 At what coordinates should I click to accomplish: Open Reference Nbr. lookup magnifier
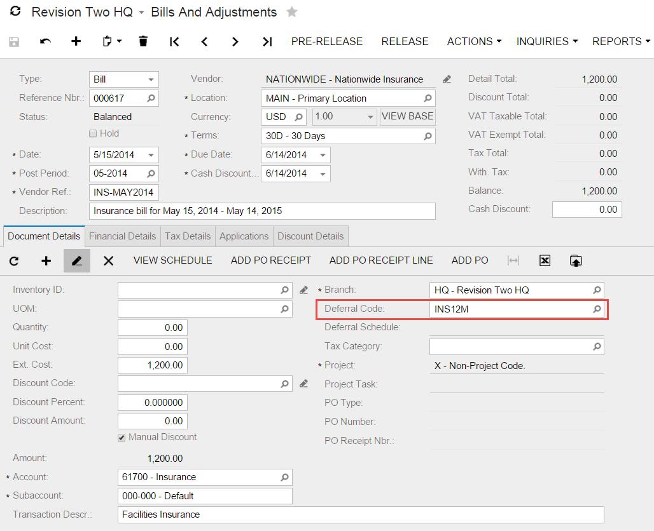click(151, 98)
